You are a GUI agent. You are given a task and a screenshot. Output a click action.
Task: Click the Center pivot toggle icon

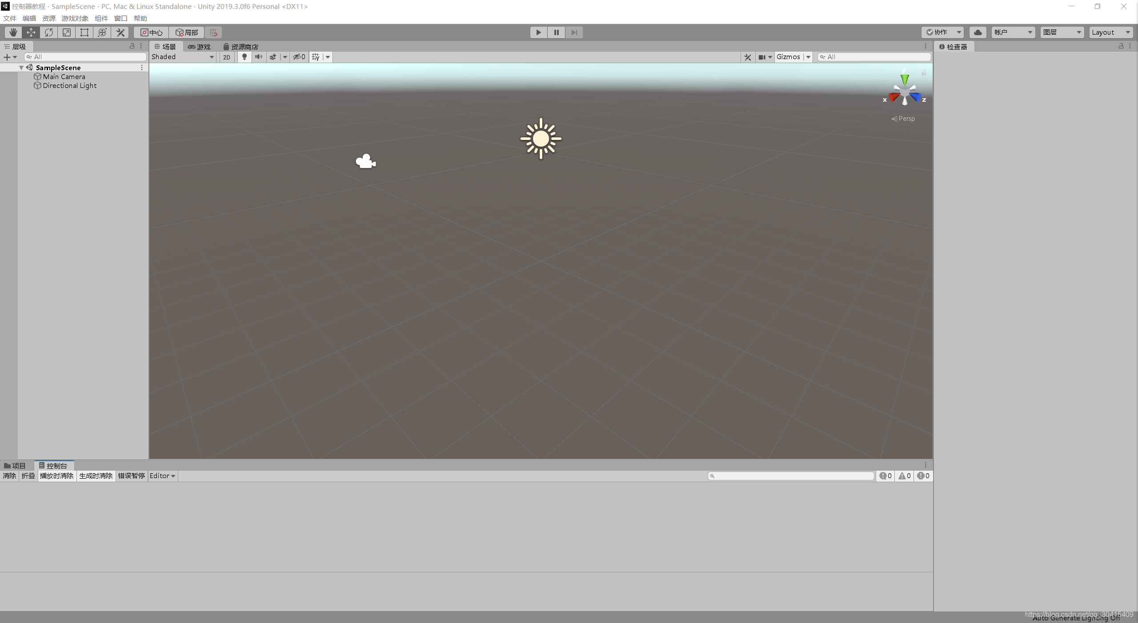coord(151,32)
